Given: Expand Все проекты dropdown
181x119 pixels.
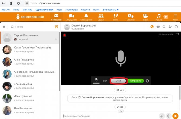Looking at the screenshot, I should (110, 10).
